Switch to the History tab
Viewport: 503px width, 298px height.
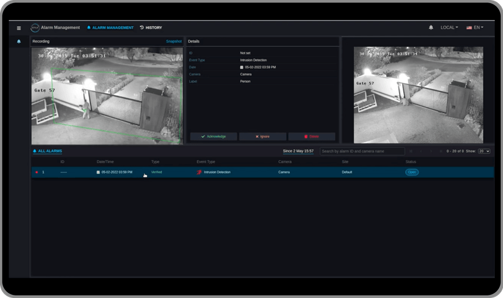(x=151, y=28)
